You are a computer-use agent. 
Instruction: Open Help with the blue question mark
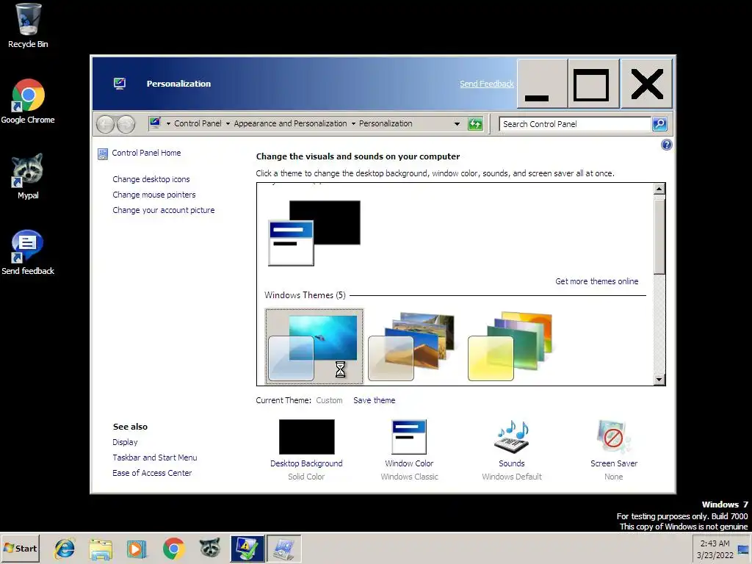pos(666,145)
